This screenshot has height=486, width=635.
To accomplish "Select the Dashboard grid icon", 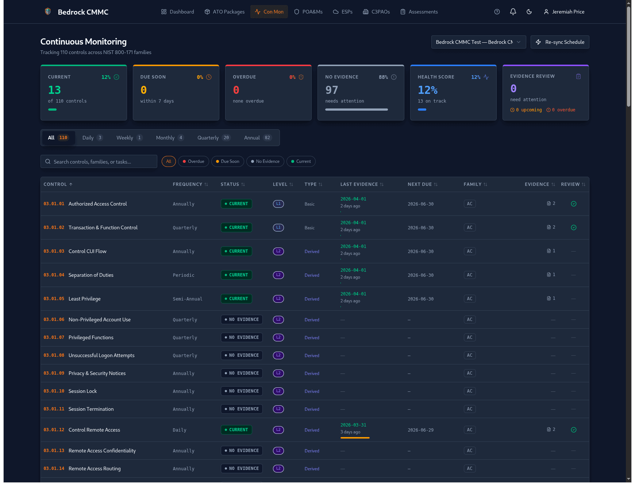I will pyautogui.click(x=163, y=12).
